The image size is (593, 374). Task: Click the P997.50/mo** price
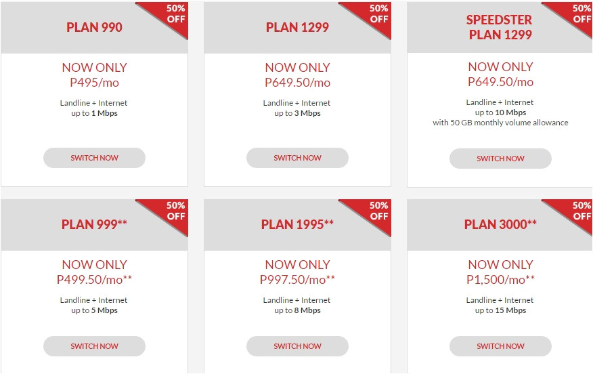pyautogui.click(x=297, y=280)
